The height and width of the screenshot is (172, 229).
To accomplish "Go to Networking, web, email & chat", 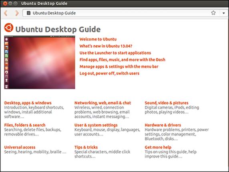I will (x=102, y=103).
